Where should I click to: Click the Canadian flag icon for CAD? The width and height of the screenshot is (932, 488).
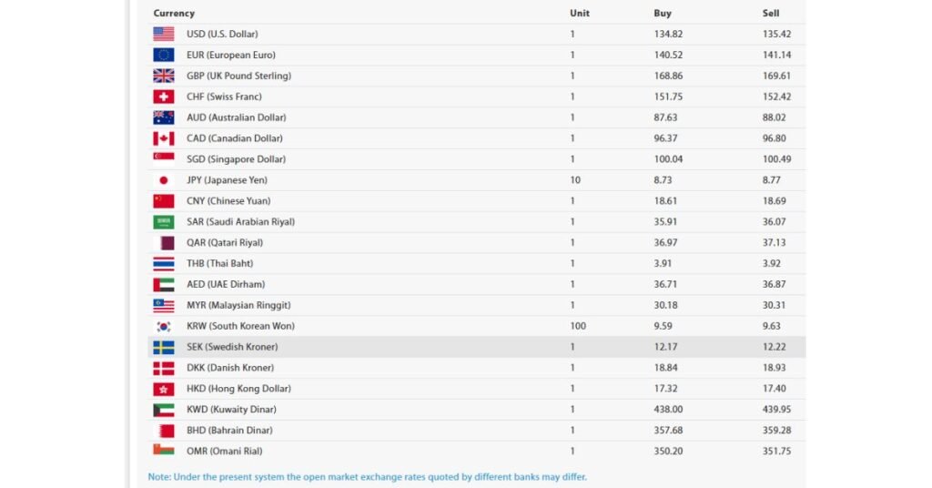(164, 137)
